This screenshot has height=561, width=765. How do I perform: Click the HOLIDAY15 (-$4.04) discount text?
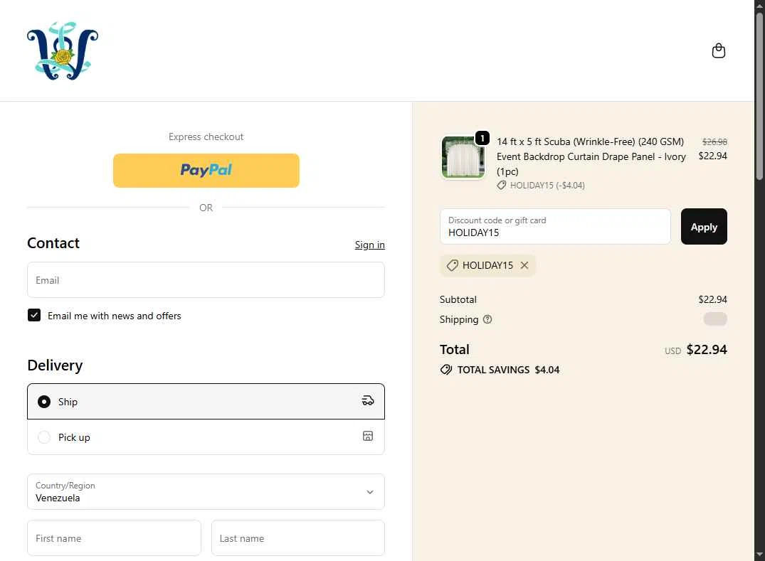click(x=547, y=185)
